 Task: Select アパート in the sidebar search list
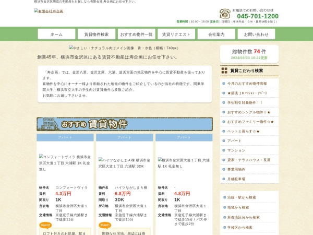click(x=234, y=141)
